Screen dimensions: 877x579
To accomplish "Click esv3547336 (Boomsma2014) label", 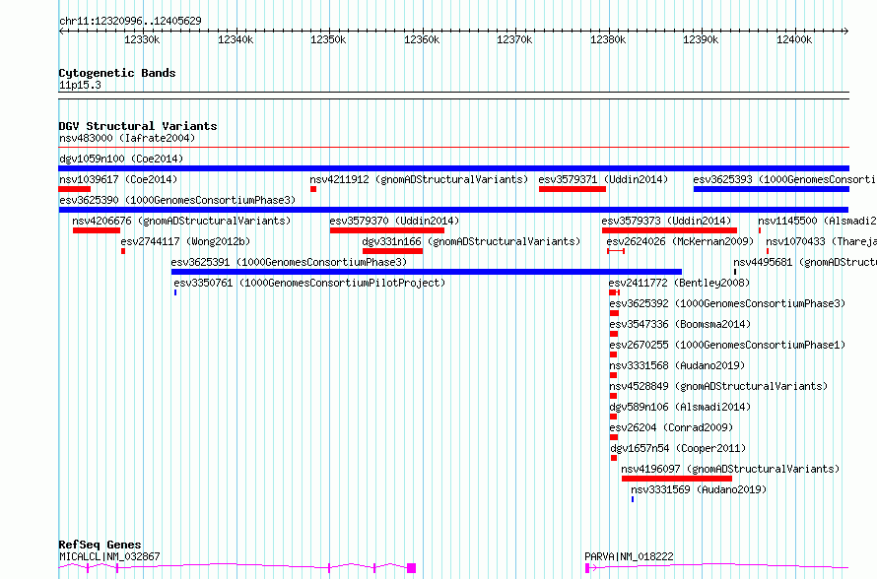I will click(x=680, y=324).
